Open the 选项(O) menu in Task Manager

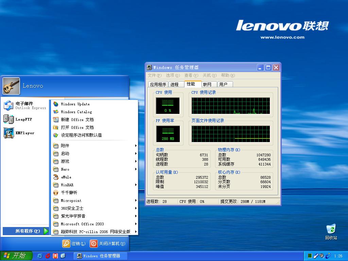[x=173, y=75]
